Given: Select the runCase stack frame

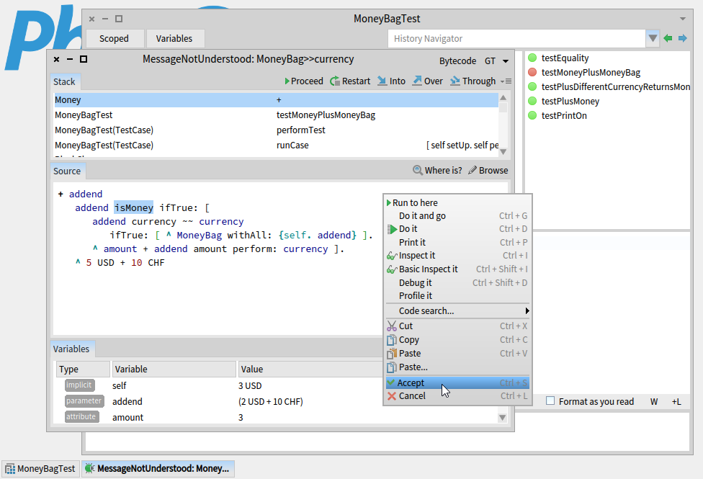Looking at the screenshot, I should (276, 146).
